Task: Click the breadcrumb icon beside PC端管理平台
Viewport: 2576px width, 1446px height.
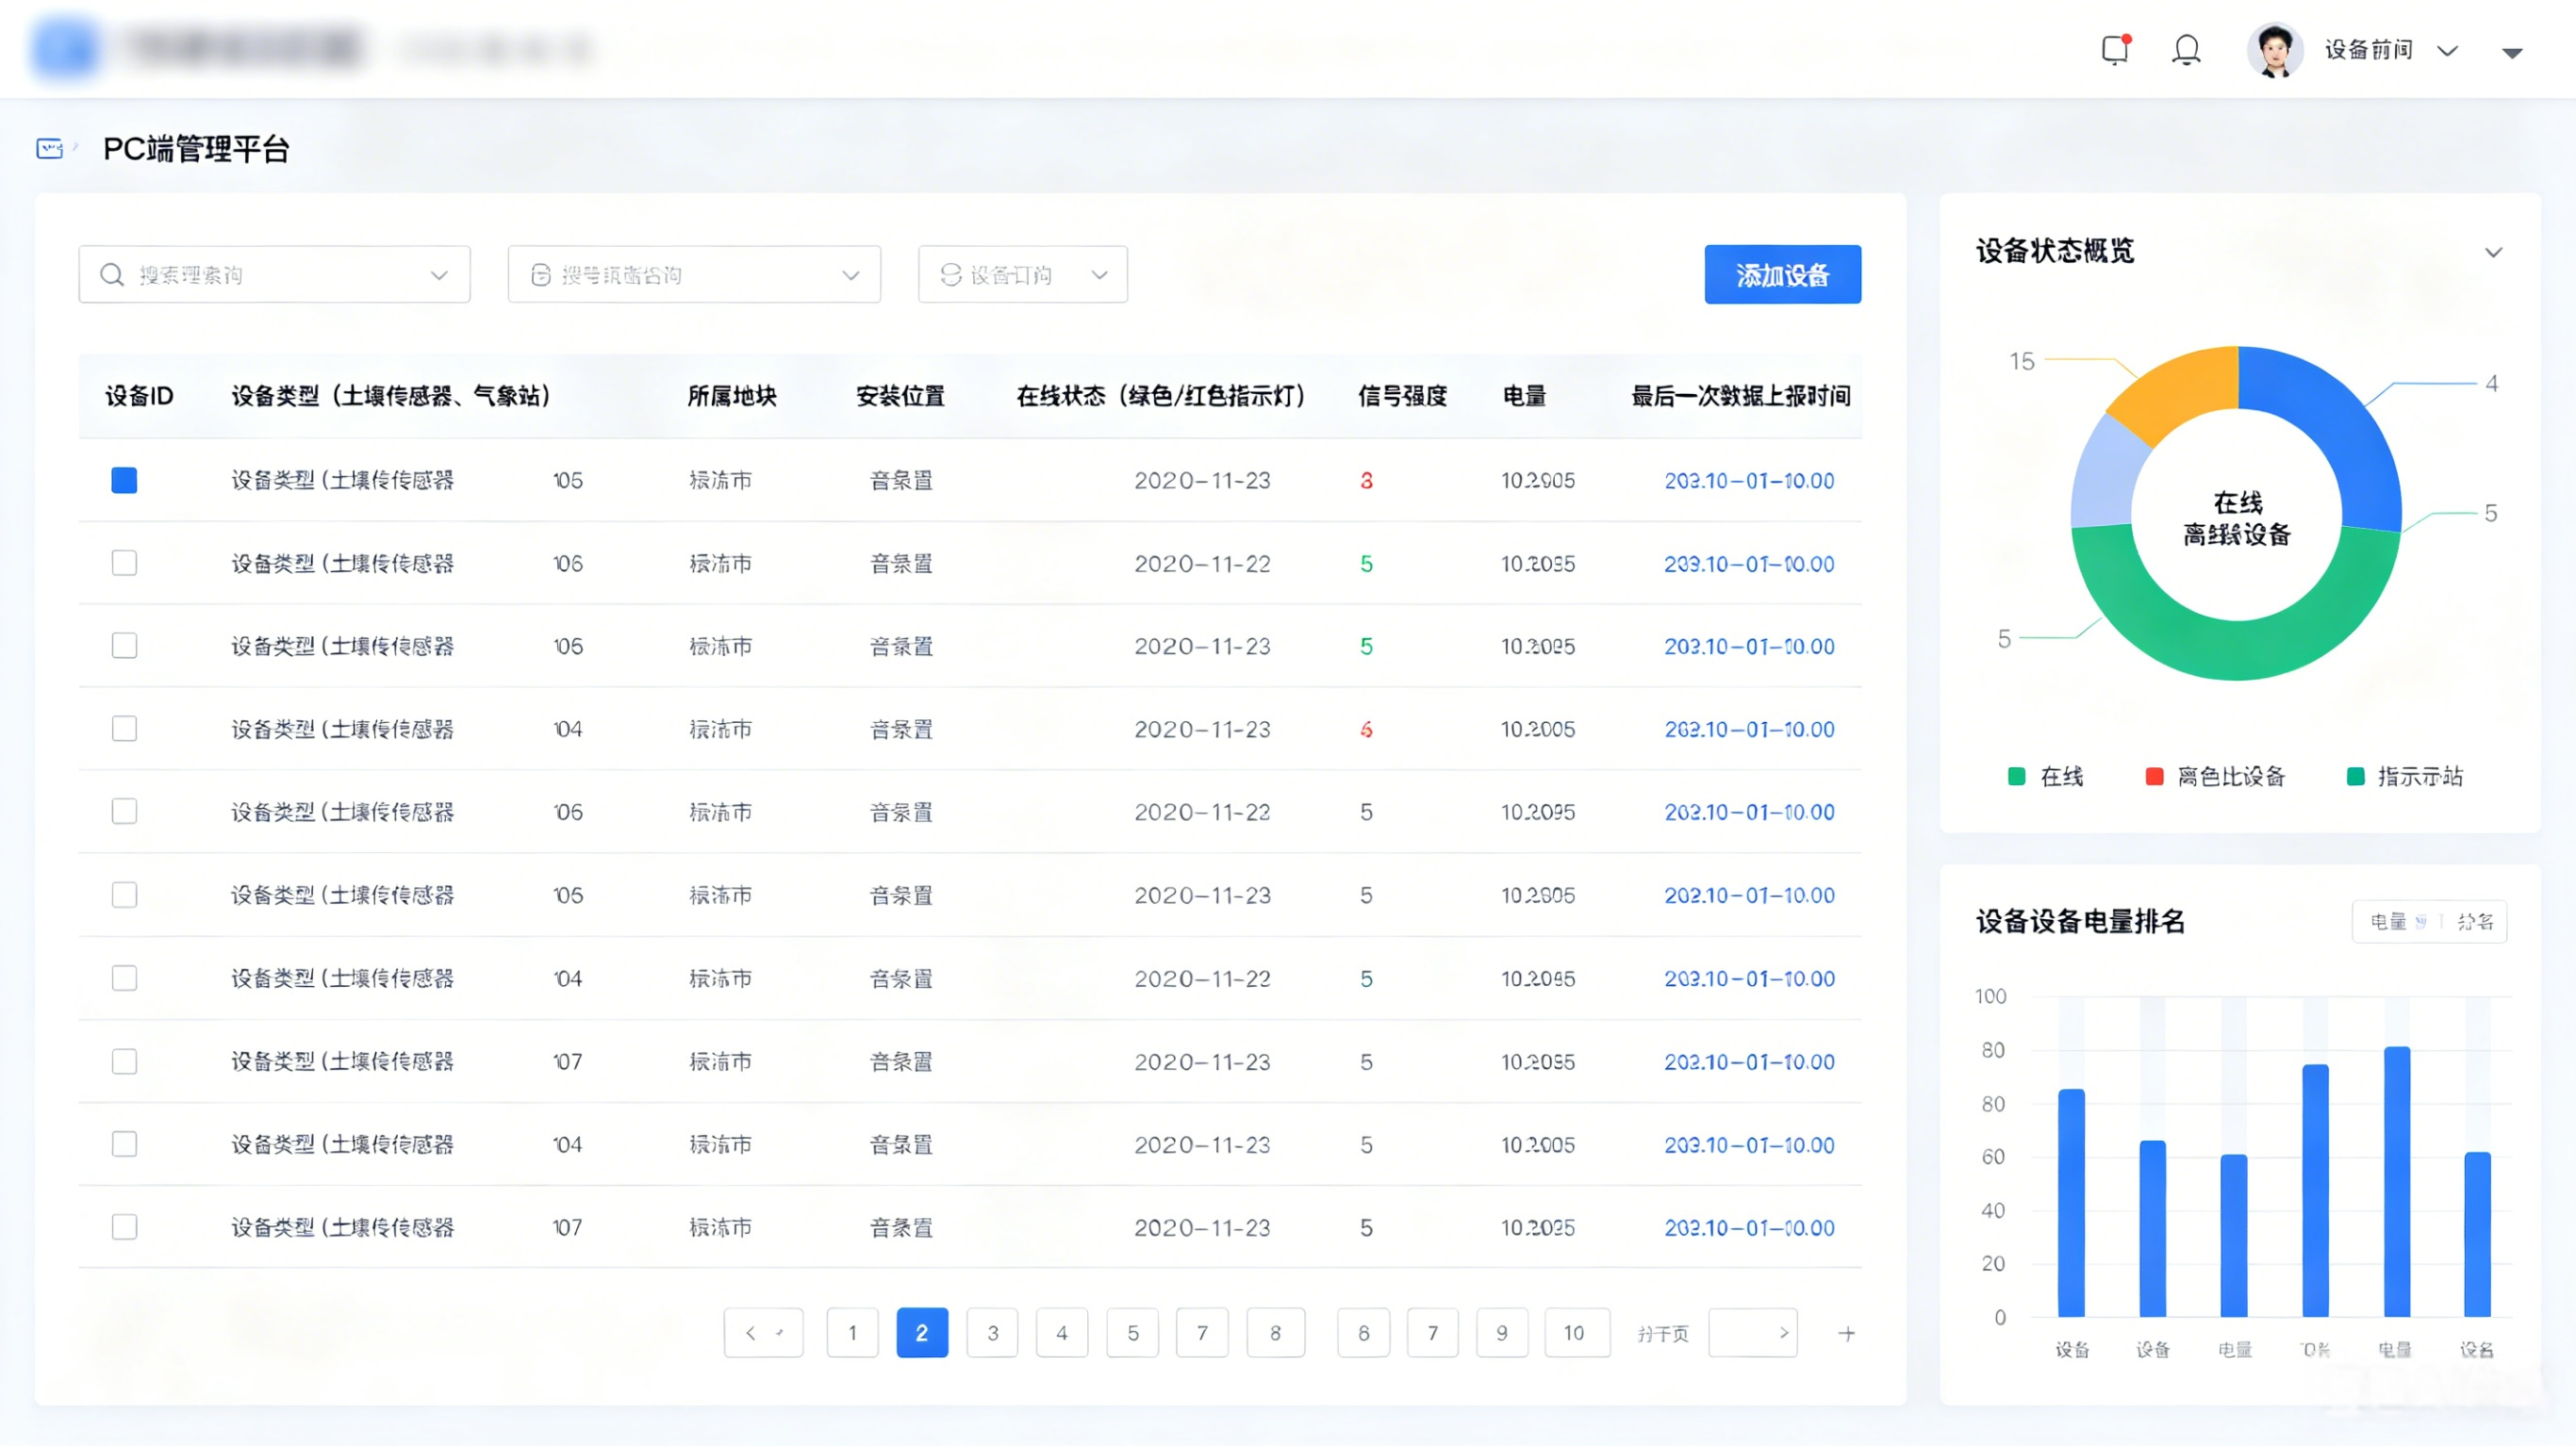Action: coord(50,149)
